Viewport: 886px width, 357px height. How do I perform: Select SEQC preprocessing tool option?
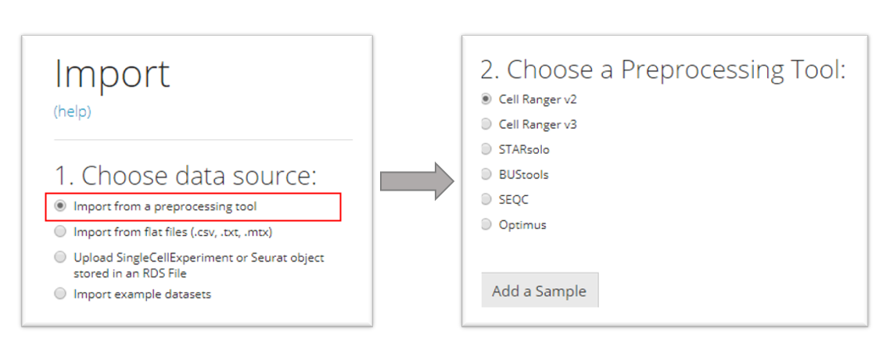click(486, 199)
